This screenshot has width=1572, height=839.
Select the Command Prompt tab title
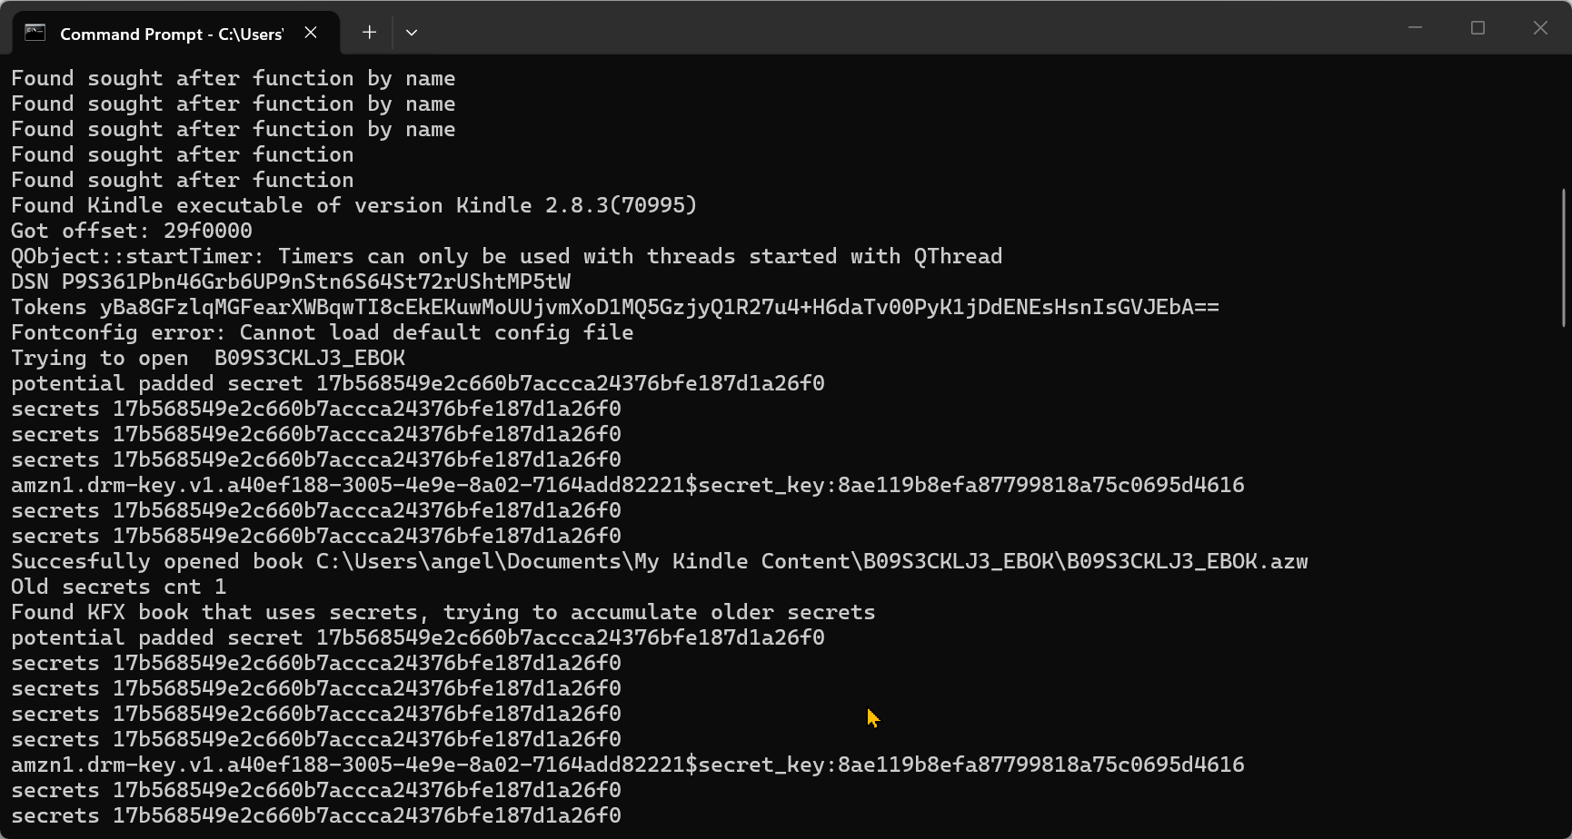(x=171, y=34)
